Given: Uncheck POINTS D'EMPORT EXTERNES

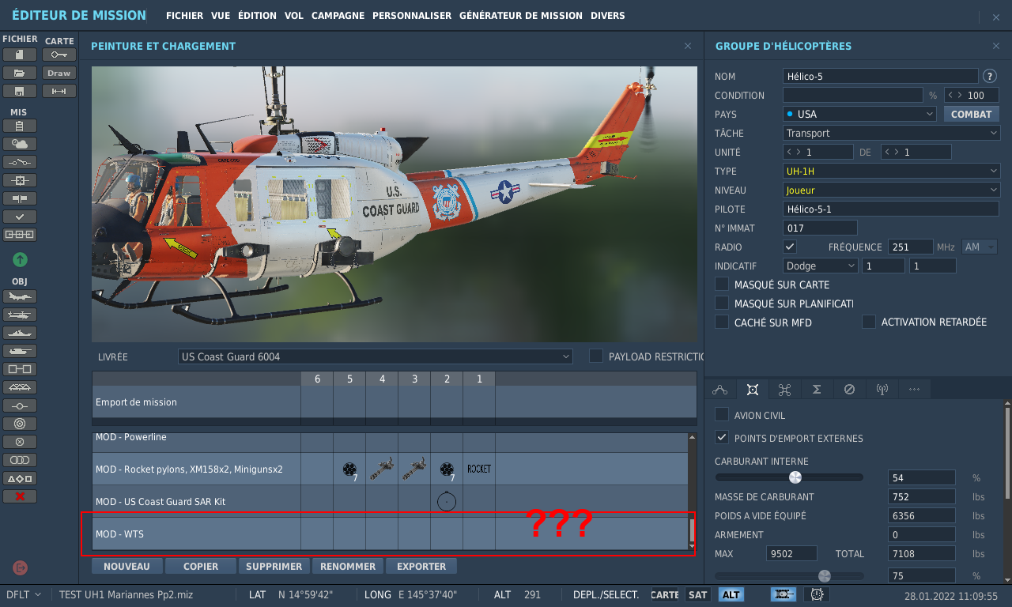Looking at the screenshot, I should (x=722, y=438).
